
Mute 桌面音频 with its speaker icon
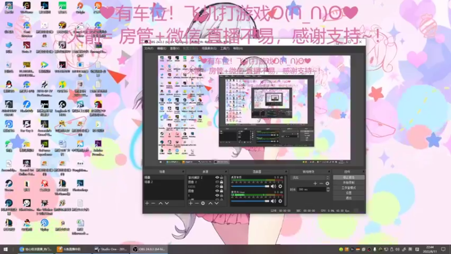coord(273,186)
